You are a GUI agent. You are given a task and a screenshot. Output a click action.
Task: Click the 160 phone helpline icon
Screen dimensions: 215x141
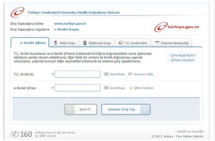(x=15, y=134)
